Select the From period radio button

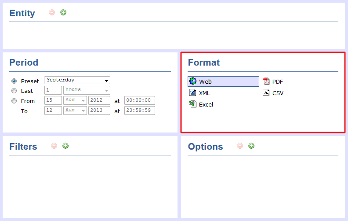(x=14, y=101)
